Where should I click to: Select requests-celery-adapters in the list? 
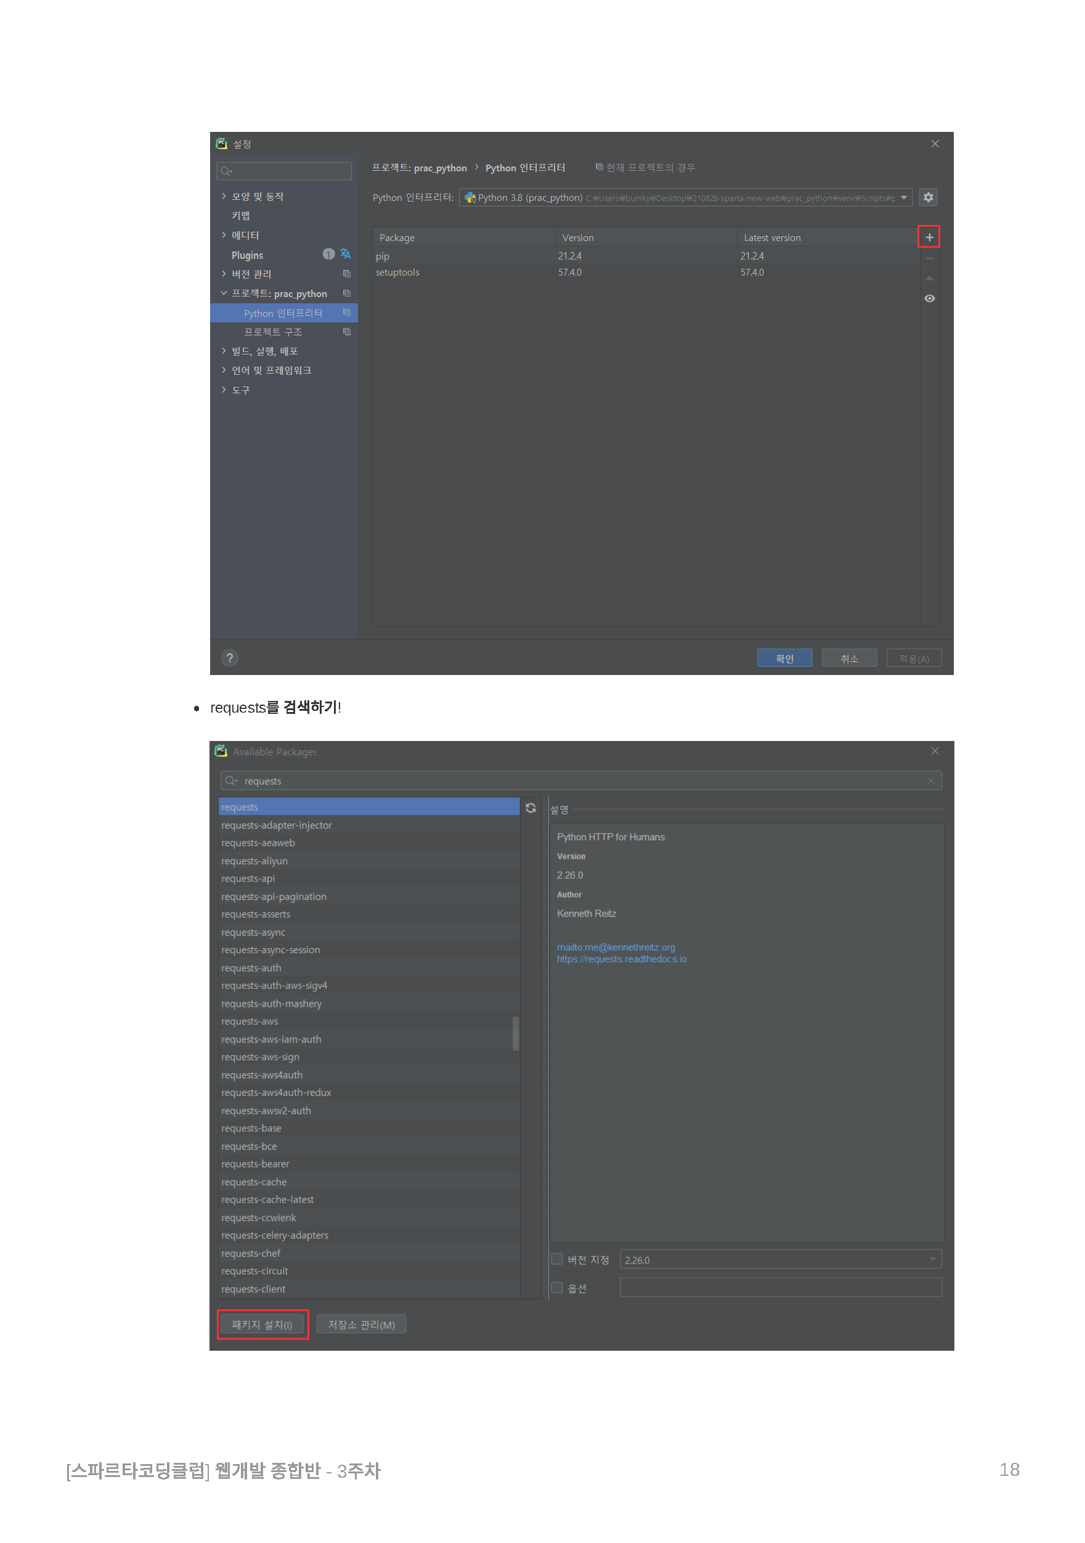tap(369, 1235)
